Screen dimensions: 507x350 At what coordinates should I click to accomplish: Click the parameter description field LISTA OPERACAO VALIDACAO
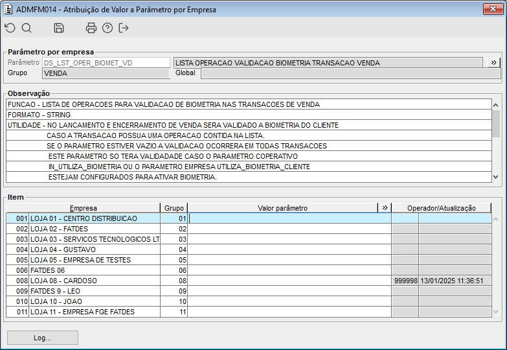pyautogui.click(x=328, y=63)
